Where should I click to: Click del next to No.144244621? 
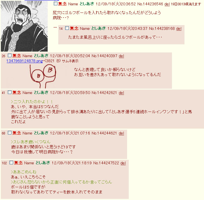pos(122,133)
